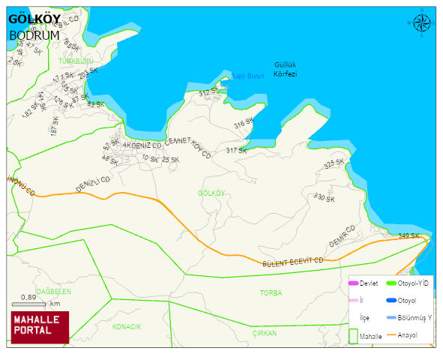This screenshot has width=443, height=354.
Task: Click the 25 SK street label
Action: pyautogui.click(x=171, y=160)
